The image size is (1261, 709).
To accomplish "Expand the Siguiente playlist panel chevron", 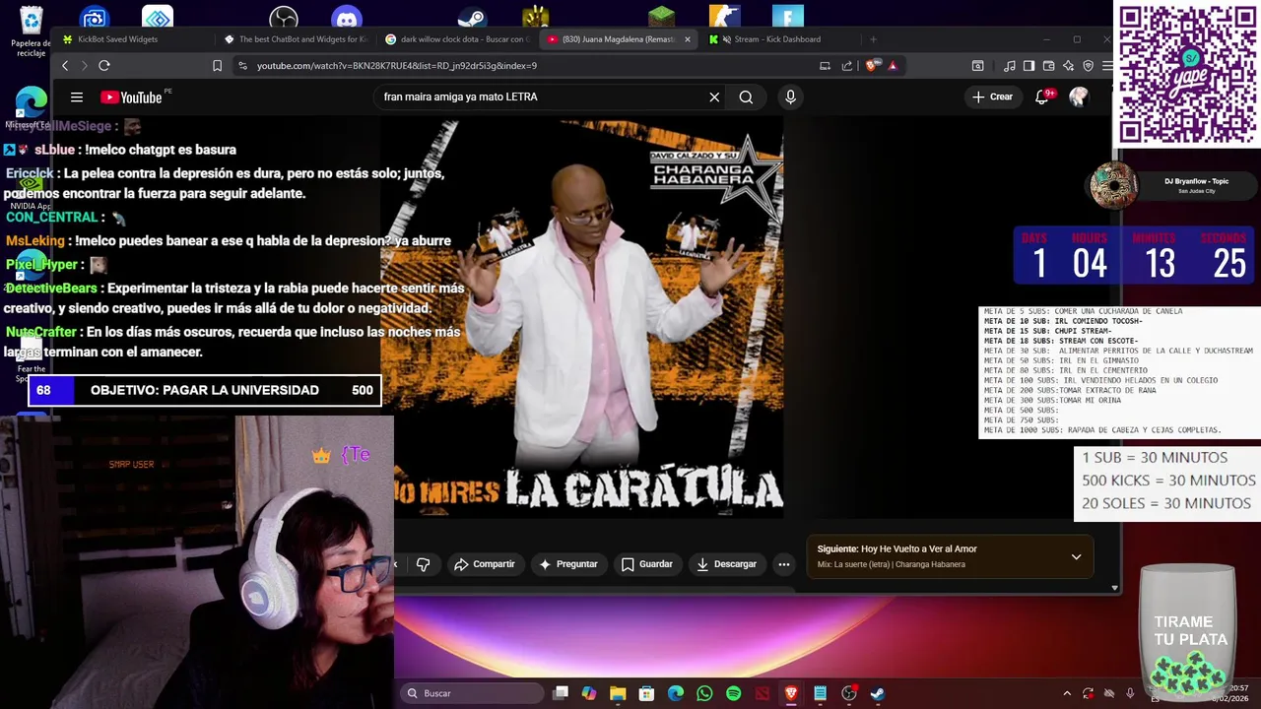I will 1076,556.
